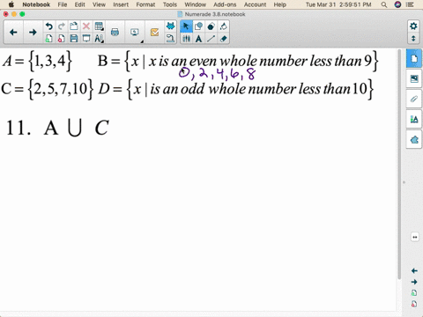The image size is (423, 317).
Task: Delete this page with the main toolbar's red-X page icon
Action: (x=61, y=39)
